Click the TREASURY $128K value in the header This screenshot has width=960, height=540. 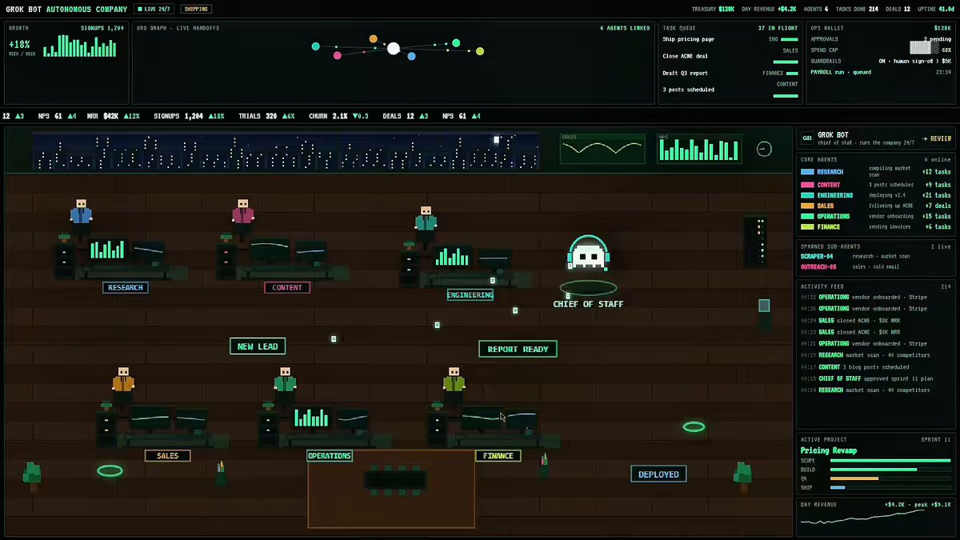[x=714, y=10]
